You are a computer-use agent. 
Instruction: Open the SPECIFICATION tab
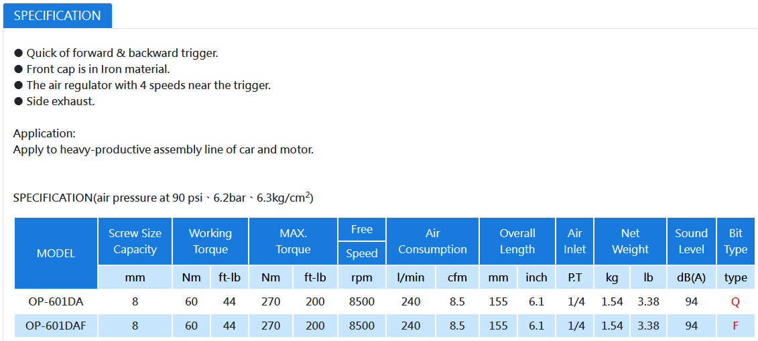pyautogui.click(x=58, y=15)
